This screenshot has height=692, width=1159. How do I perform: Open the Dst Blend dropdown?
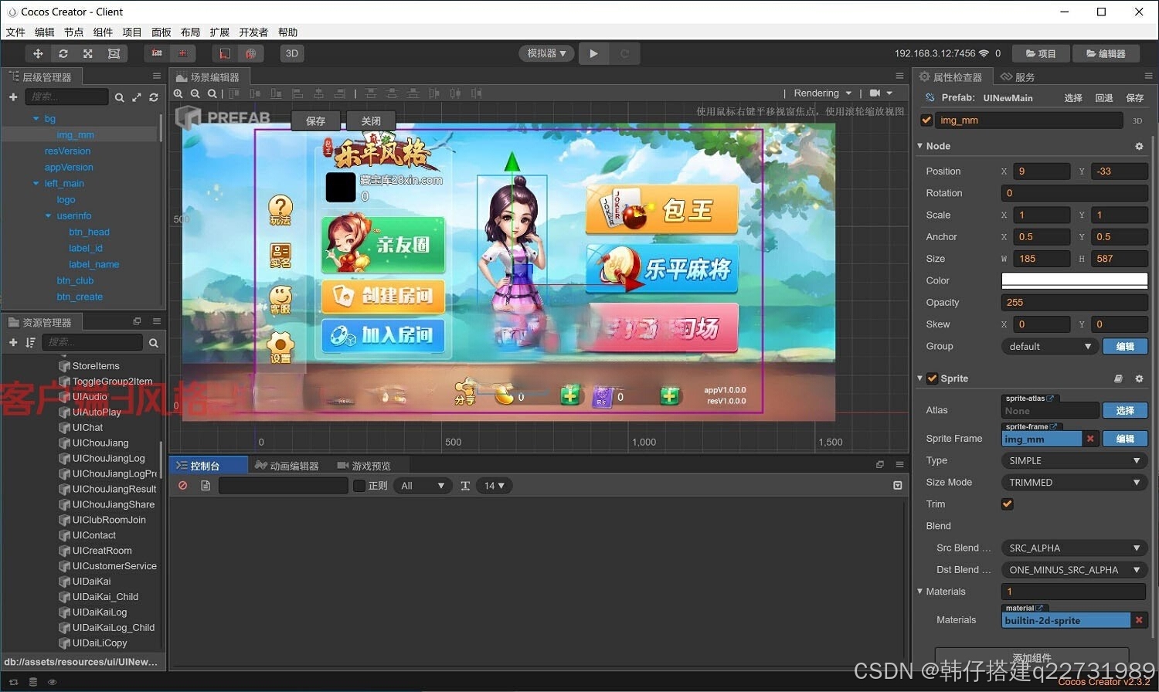coord(1075,570)
